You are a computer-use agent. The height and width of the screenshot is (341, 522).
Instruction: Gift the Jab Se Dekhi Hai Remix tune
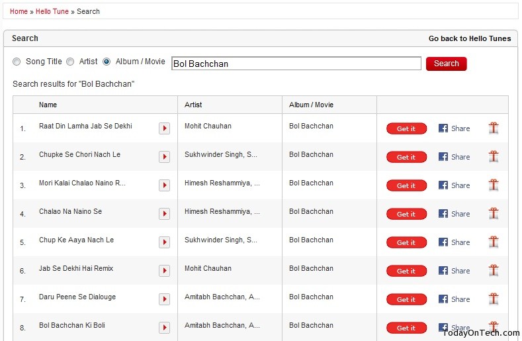tap(494, 270)
